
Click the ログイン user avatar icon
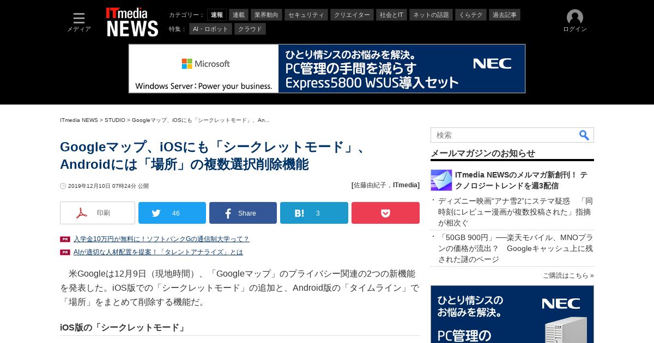pos(575,17)
